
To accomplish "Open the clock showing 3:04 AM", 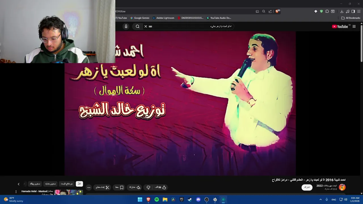I will coord(355,199).
